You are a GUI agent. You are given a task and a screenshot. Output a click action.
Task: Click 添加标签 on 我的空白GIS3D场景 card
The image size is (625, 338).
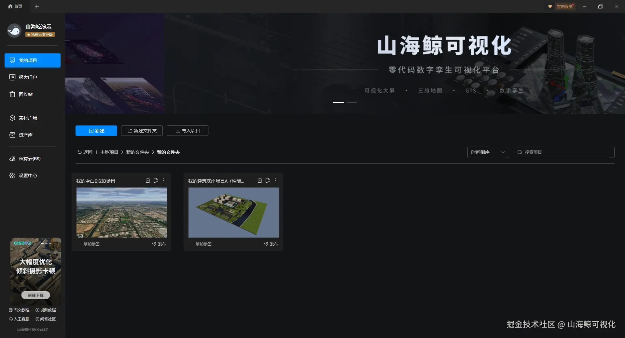click(90, 244)
